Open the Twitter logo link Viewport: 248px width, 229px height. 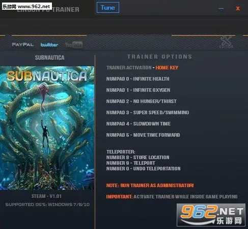click(x=49, y=45)
